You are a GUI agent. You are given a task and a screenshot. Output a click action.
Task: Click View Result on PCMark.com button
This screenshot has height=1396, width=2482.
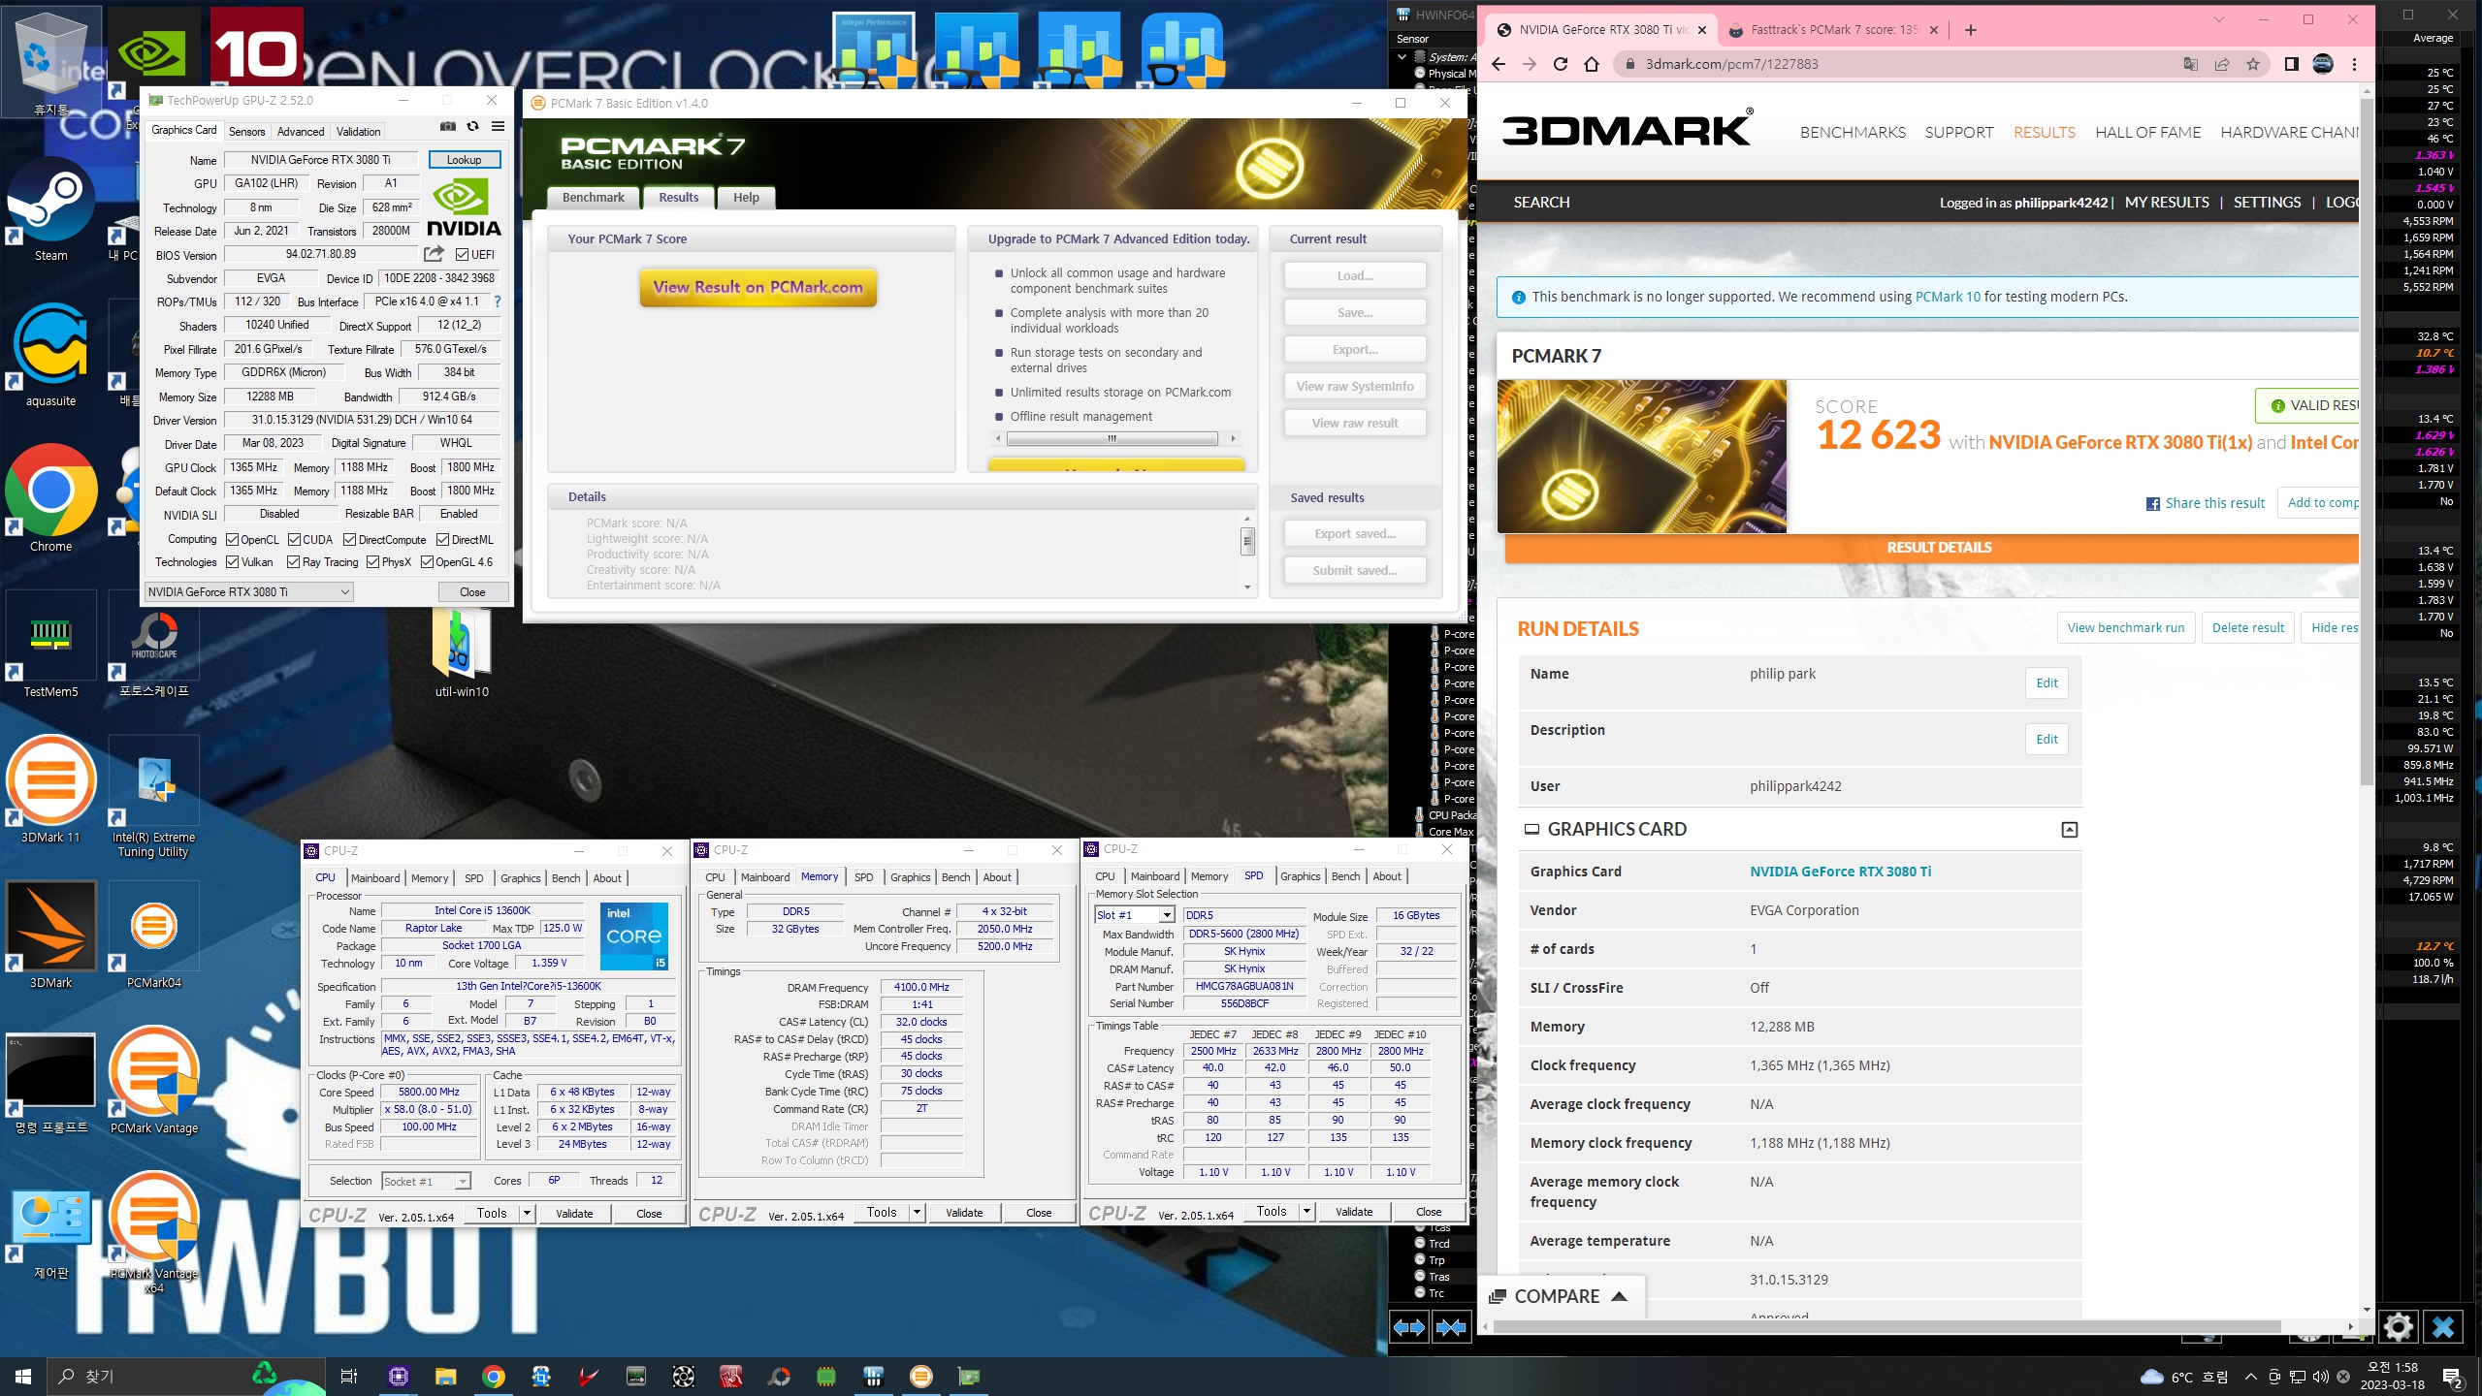[757, 287]
